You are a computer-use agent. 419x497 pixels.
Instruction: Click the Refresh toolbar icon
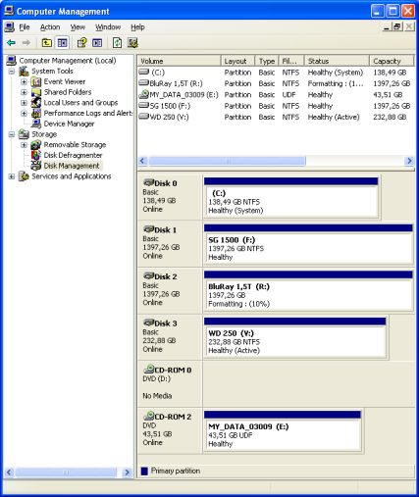tap(117, 43)
